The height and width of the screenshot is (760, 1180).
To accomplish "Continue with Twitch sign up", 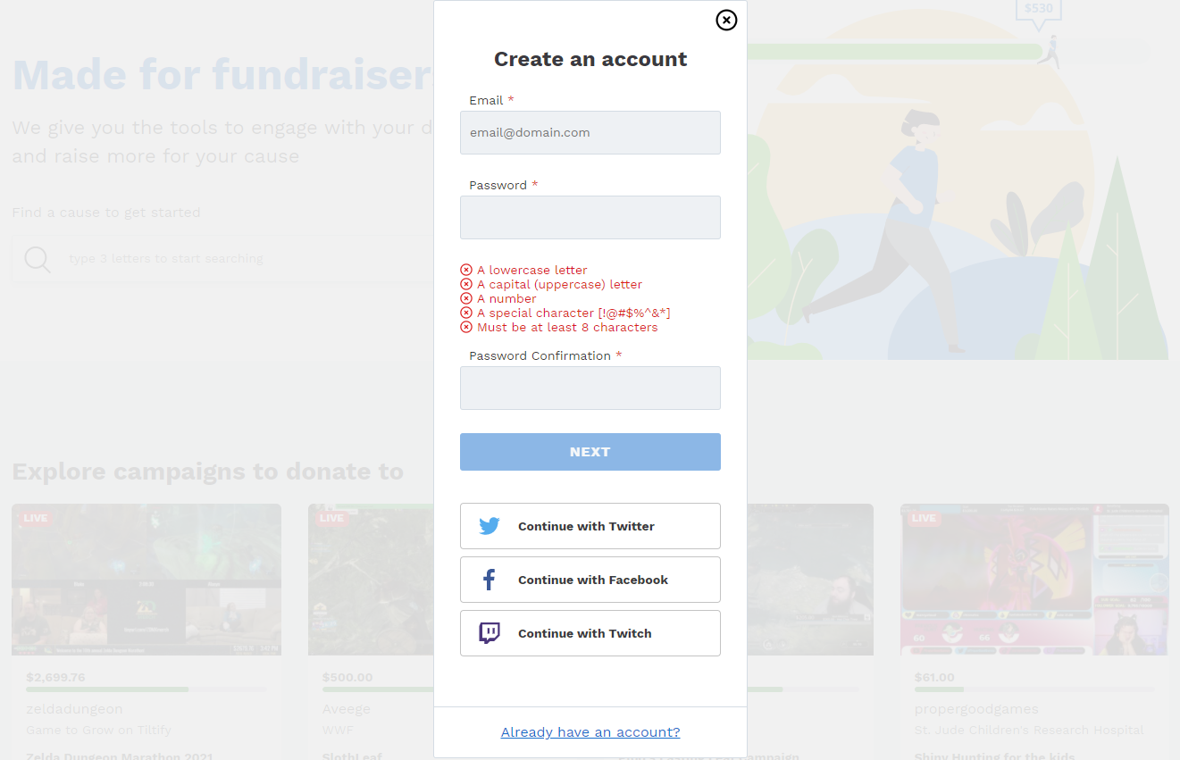I will click(x=590, y=633).
